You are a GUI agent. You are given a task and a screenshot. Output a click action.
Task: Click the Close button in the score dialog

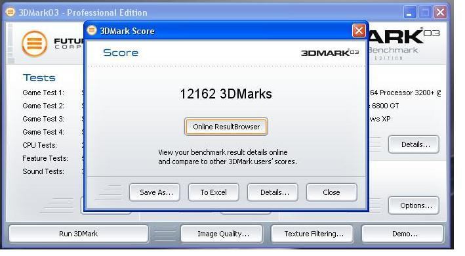(x=332, y=192)
